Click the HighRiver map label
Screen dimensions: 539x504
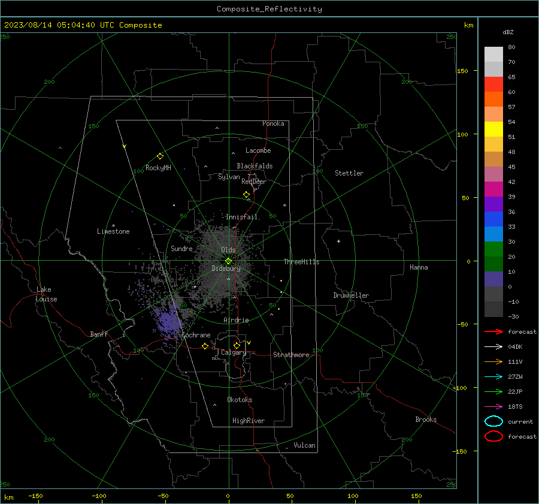tap(249, 421)
